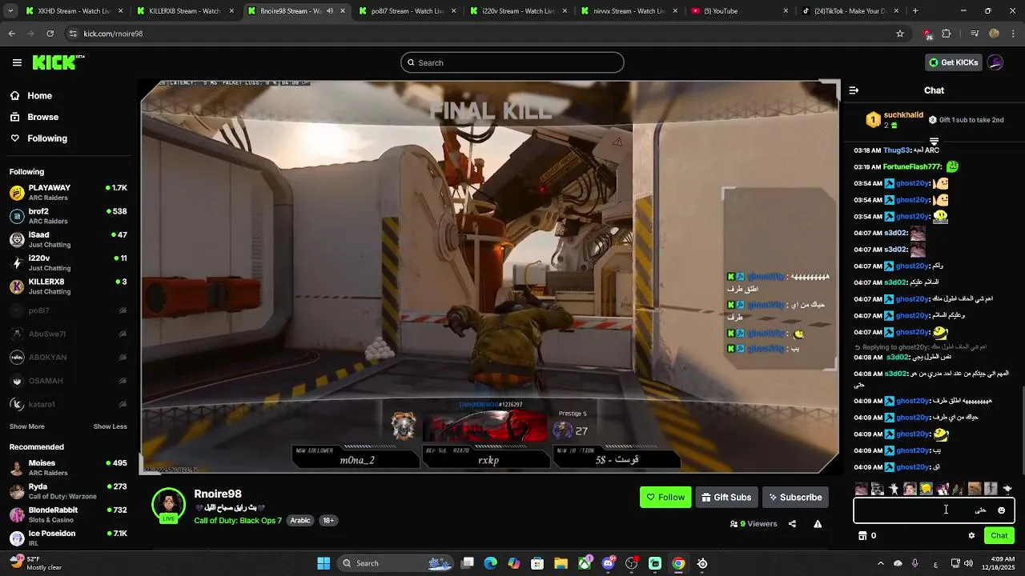Open SteelSeries app from taskbar
Image resolution: width=1025 pixels, height=576 pixels.
click(702, 563)
